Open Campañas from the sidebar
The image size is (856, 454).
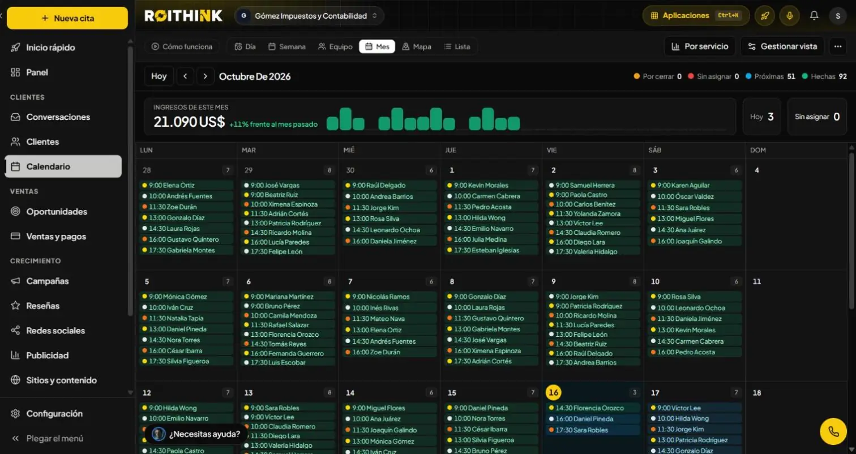pos(48,281)
